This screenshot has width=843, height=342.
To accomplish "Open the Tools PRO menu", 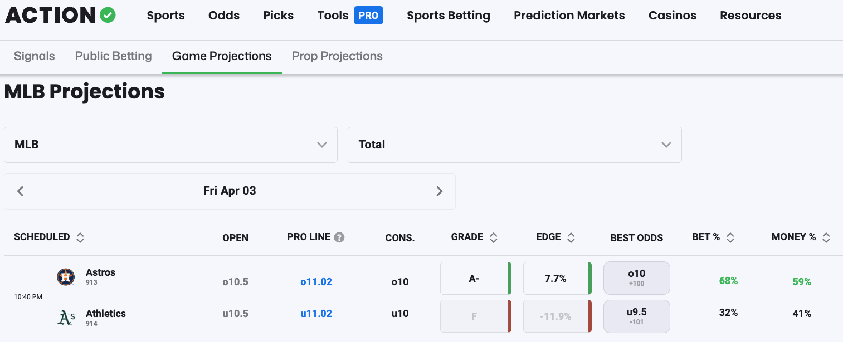I will [350, 16].
